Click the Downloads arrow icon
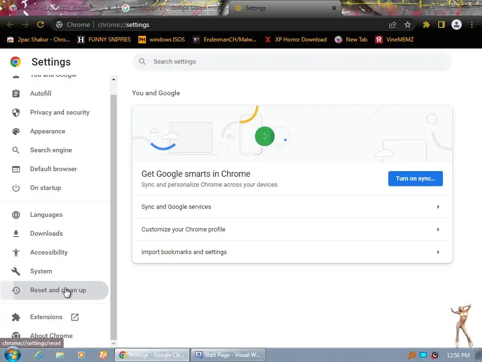The width and height of the screenshot is (482, 362). click(16, 234)
